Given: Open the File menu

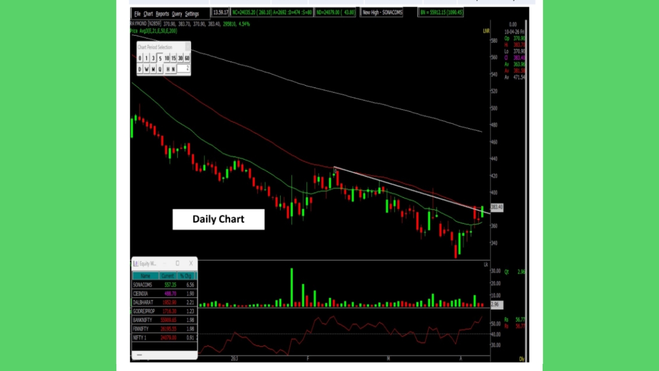Looking at the screenshot, I should click(x=137, y=13).
